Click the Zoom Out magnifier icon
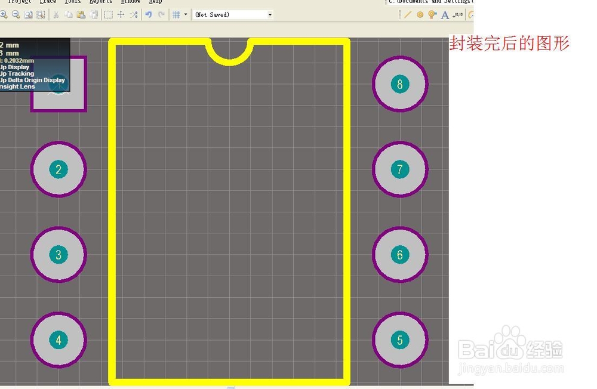Image resolution: width=597 pixels, height=389 pixels. click(16, 15)
